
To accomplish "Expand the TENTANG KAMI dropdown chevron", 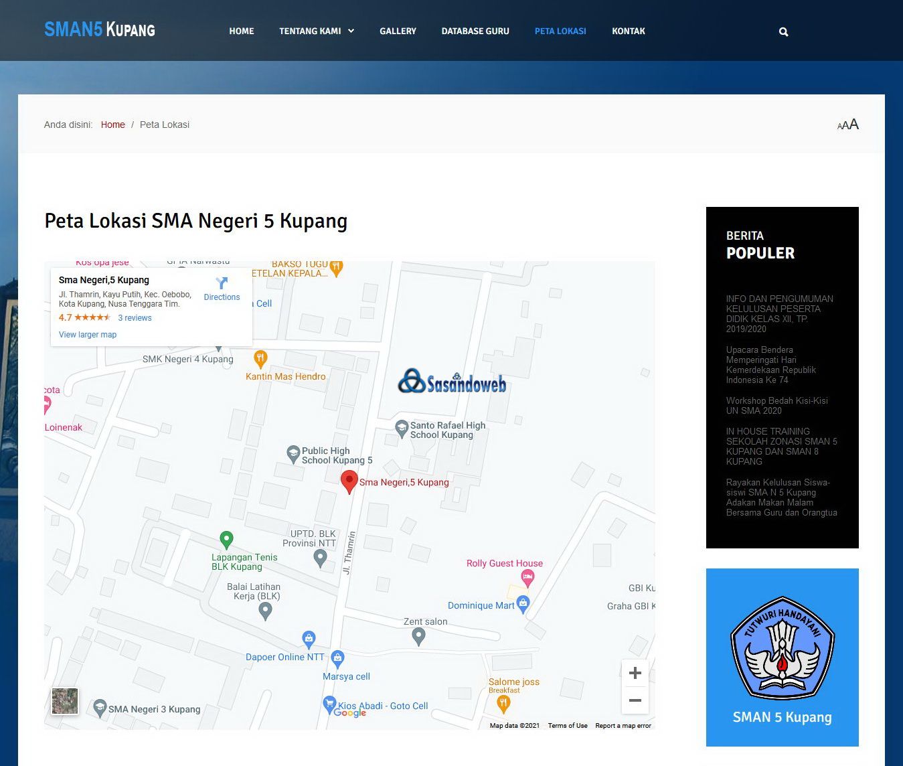I will click(351, 31).
